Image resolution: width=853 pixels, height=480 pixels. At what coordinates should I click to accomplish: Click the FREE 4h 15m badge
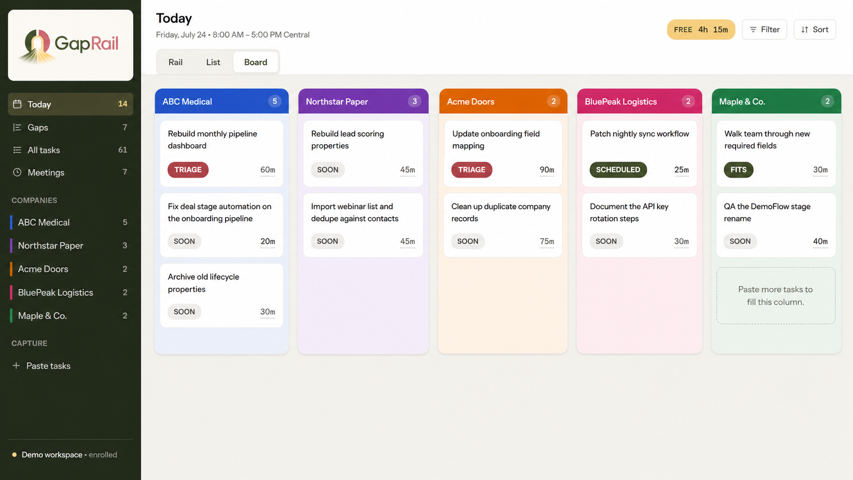click(701, 30)
